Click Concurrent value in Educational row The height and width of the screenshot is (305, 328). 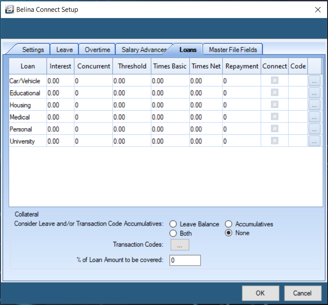(x=93, y=93)
